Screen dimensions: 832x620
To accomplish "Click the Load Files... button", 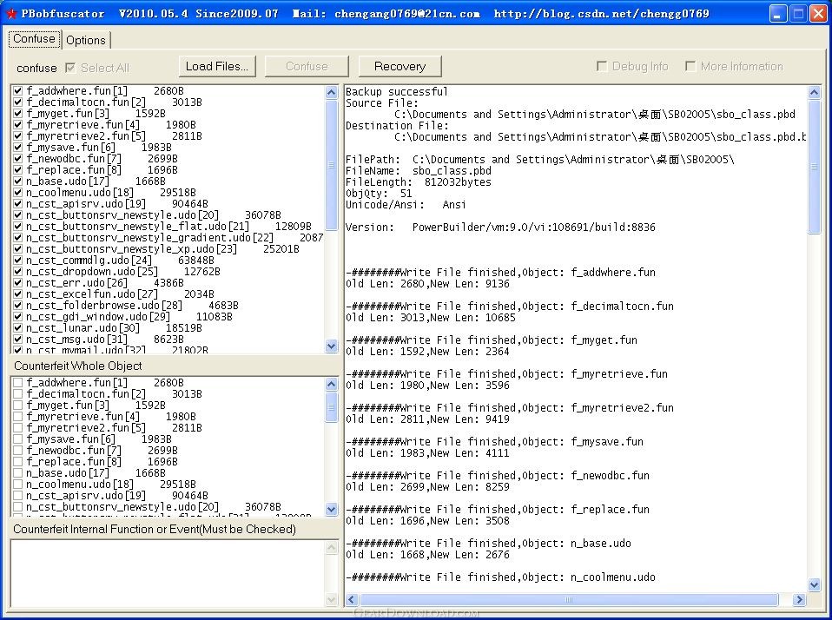I will click(217, 66).
